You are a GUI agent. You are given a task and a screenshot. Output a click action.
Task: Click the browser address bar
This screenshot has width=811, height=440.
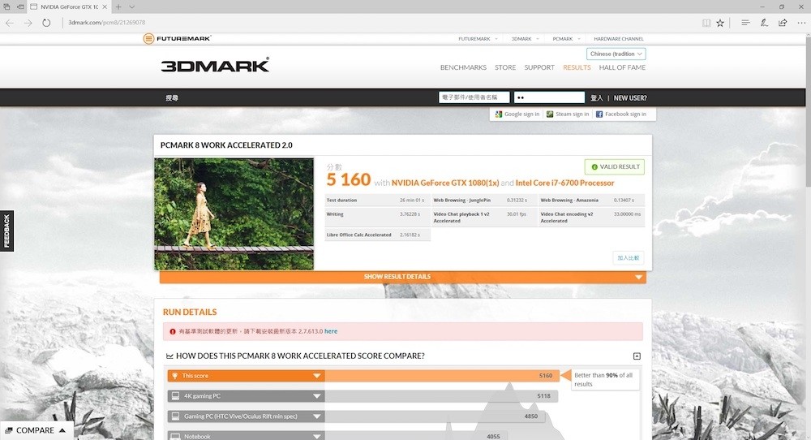[x=378, y=23]
